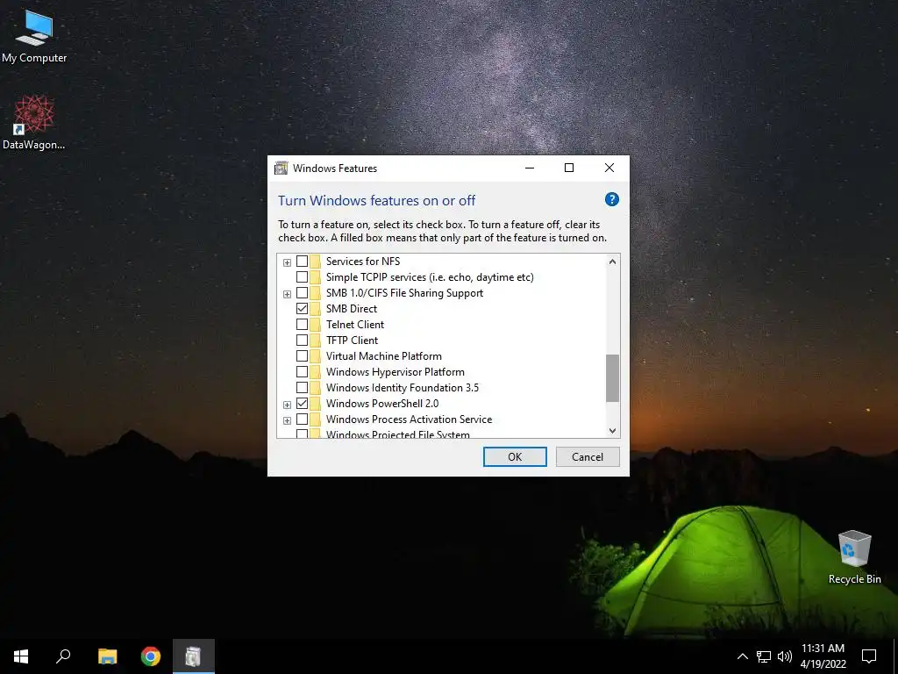Select the Telnet Client row text
The width and height of the screenshot is (898, 674).
click(x=355, y=325)
